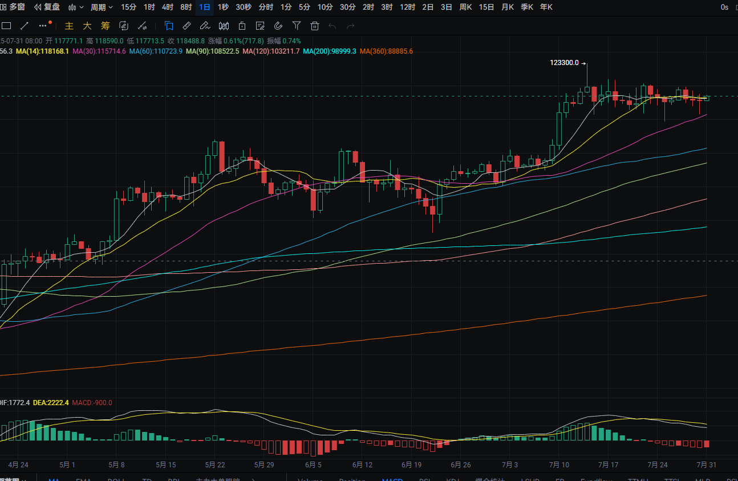
Task: Open the filter funnel icon
Action: tap(297, 26)
